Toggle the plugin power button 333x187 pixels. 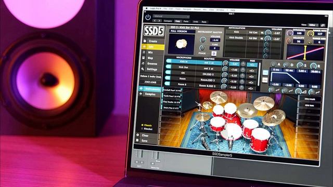148,17
